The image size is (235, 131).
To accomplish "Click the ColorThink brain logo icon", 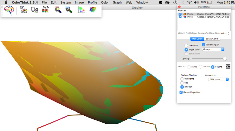I will pos(9,10).
